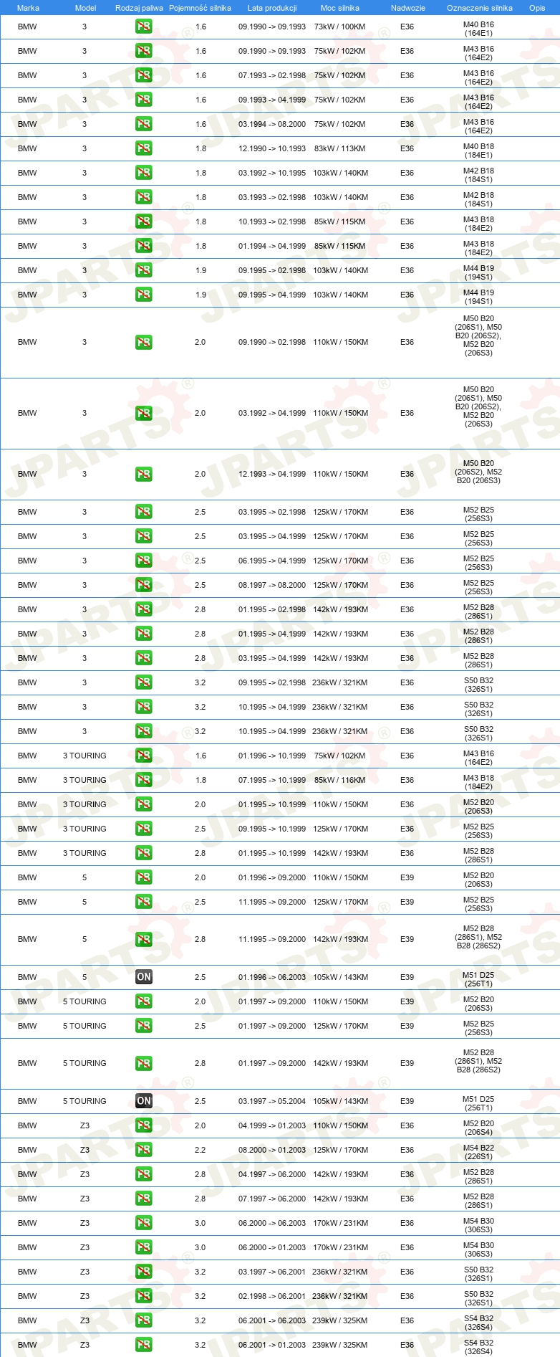Click petrol icon for Z3 2.2
This screenshot has width=560, height=1357.
click(143, 1151)
